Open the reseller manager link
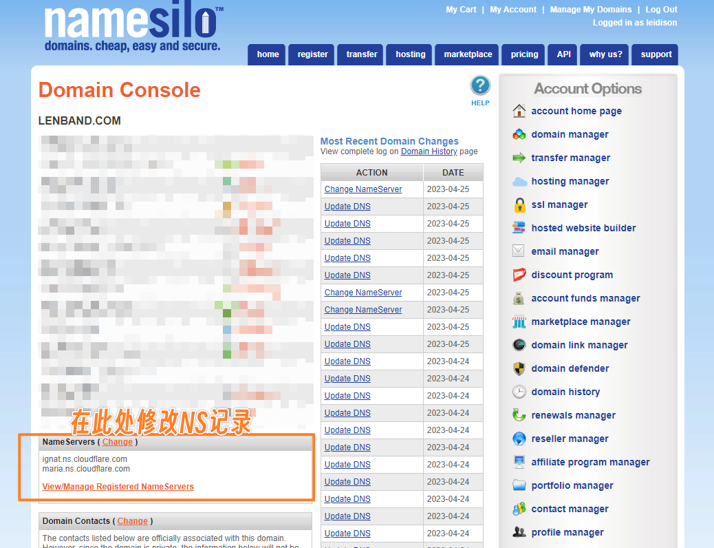714x548 pixels. 570,439
